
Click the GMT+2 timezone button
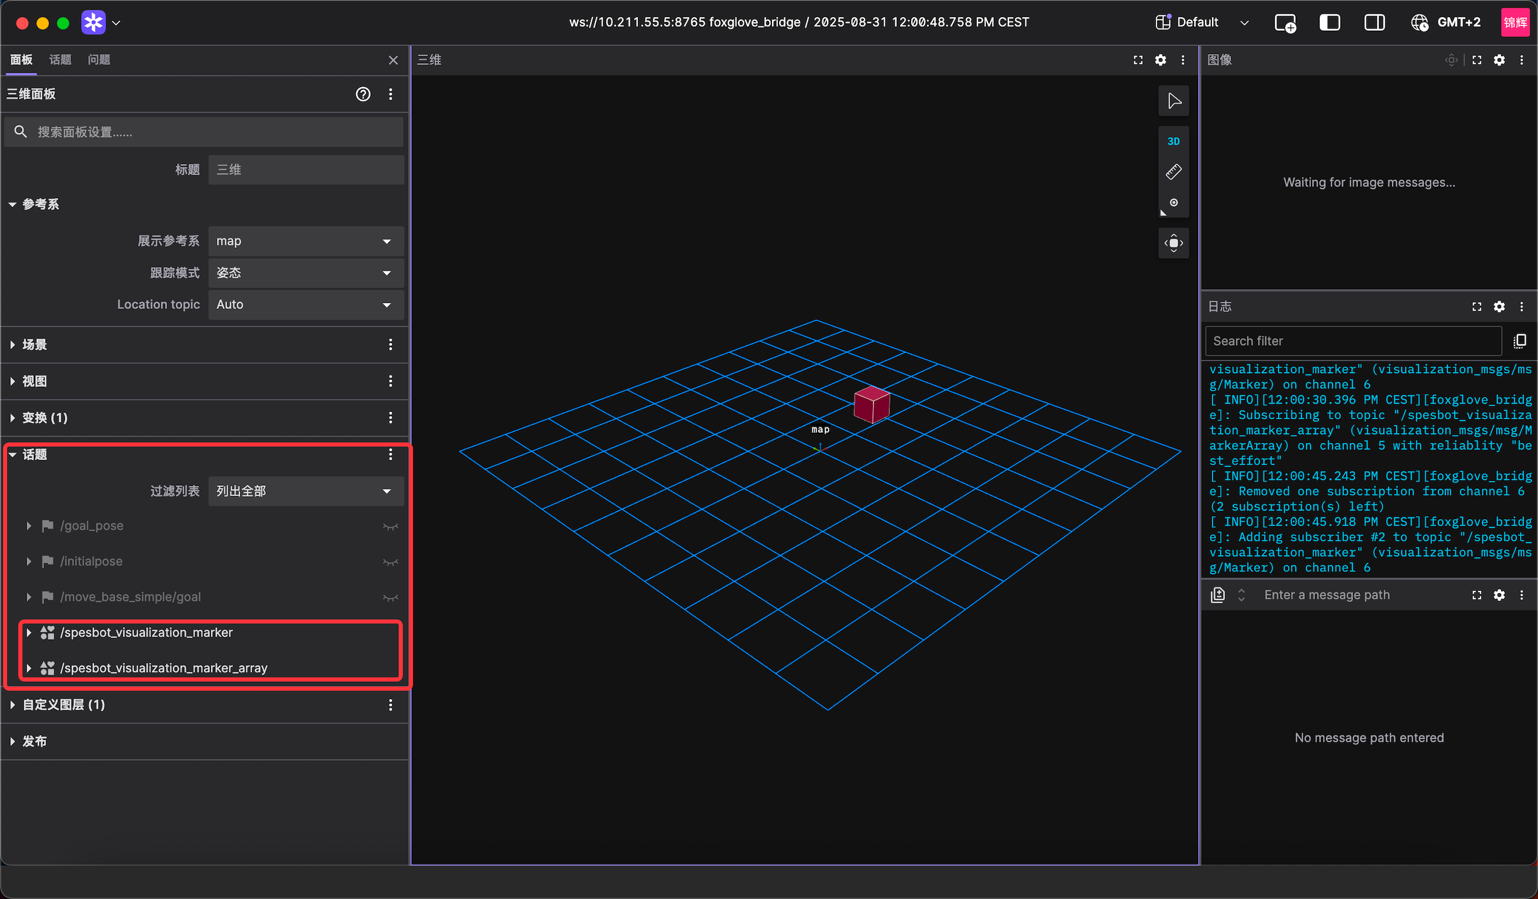coord(1445,23)
